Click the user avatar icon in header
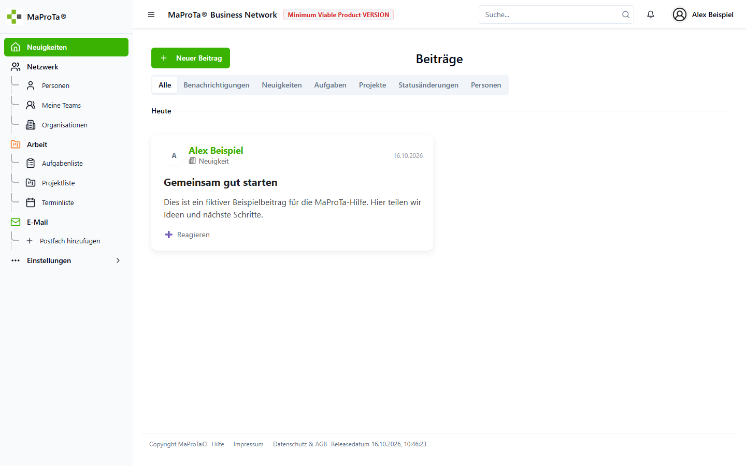The width and height of the screenshot is (746, 466). pyautogui.click(x=680, y=14)
